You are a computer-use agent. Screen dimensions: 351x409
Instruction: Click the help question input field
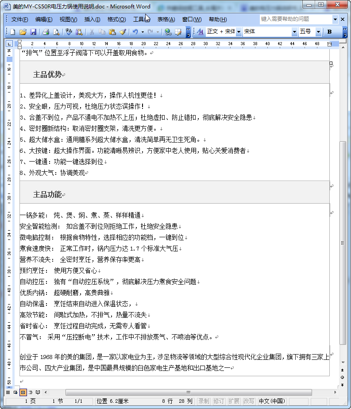pyautogui.click(x=296, y=19)
